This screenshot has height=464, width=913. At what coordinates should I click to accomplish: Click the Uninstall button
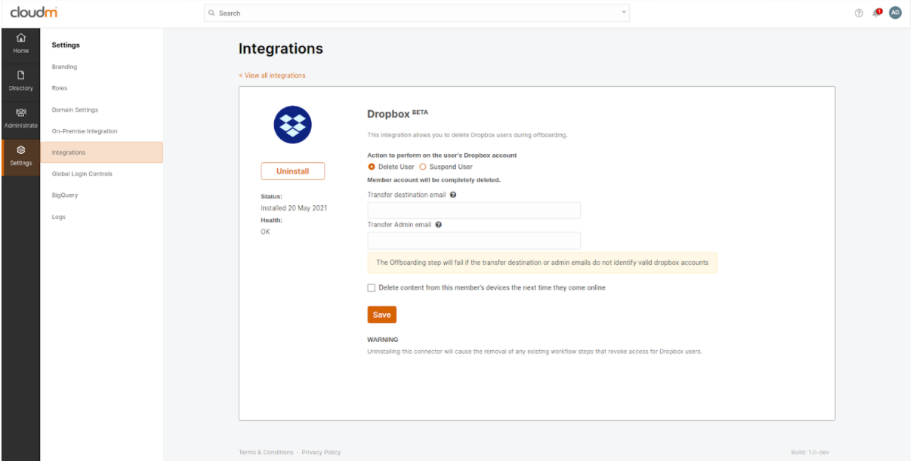click(293, 171)
